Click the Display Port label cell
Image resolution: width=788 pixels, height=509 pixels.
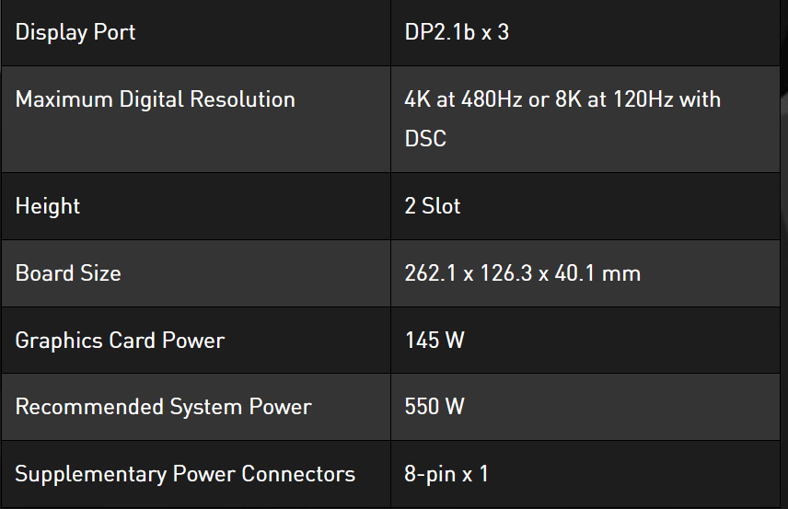[75, 32]
